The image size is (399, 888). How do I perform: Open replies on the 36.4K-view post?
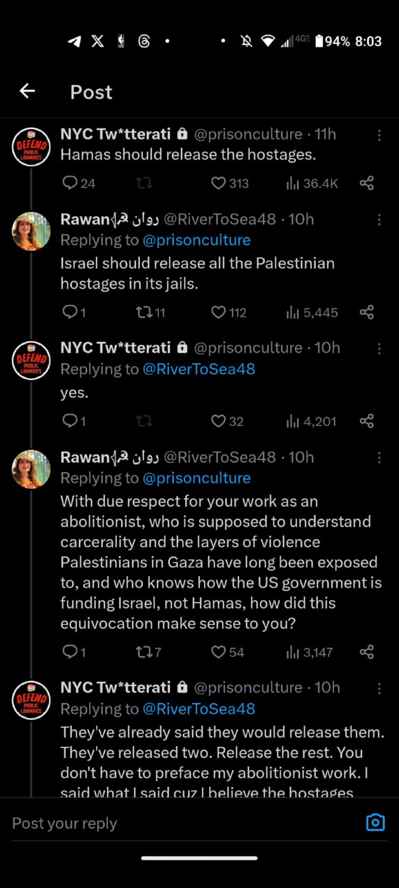[70, 183]
